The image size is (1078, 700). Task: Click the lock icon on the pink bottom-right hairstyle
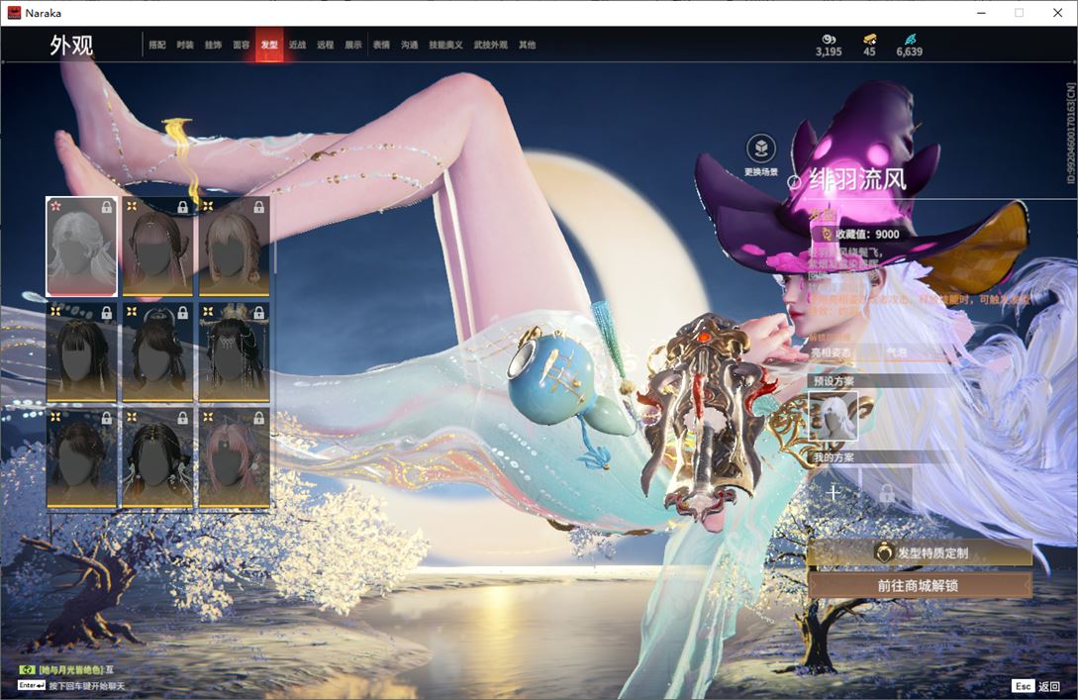pyautogui.click(x=258, y=418)
